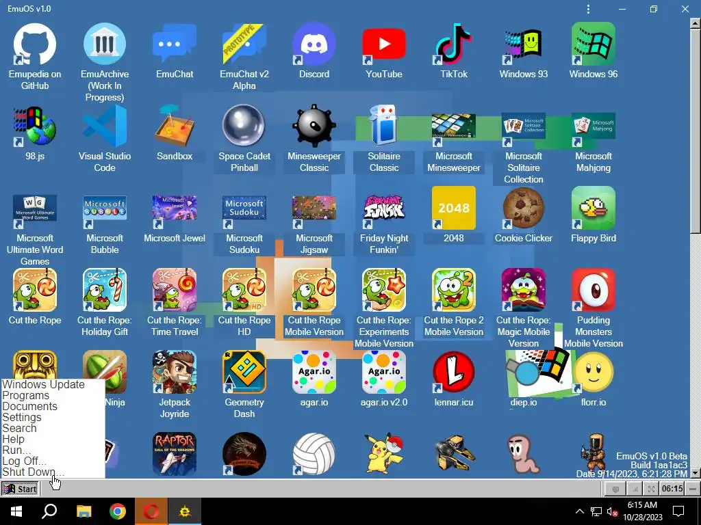
Task: Open the Emupedia on GitHub icon
Action: point(35,44)
